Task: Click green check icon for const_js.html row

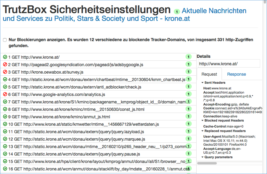Action: pyautogui.click(x=5, y=109)
